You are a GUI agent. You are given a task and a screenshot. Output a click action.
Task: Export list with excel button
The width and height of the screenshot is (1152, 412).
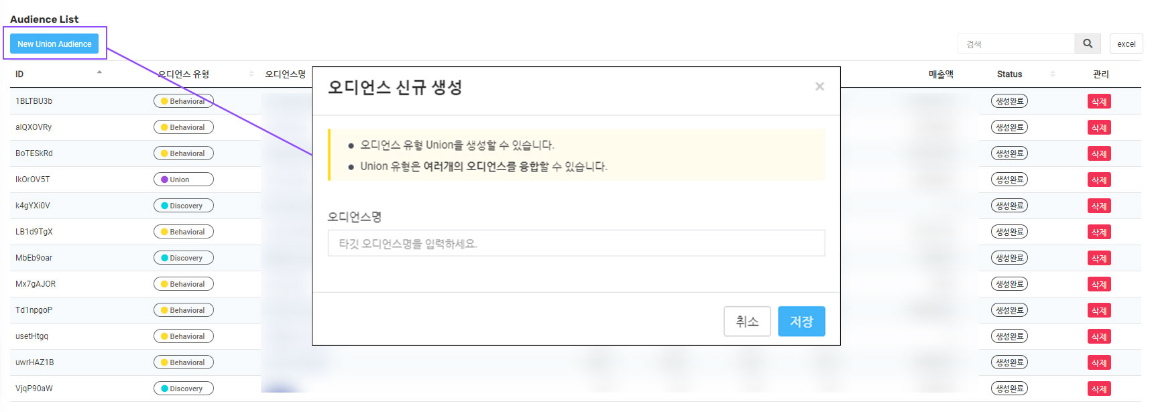[x=1126, y=44]
